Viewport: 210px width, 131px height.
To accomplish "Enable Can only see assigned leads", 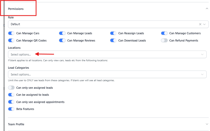I will (x=11, y=88).
